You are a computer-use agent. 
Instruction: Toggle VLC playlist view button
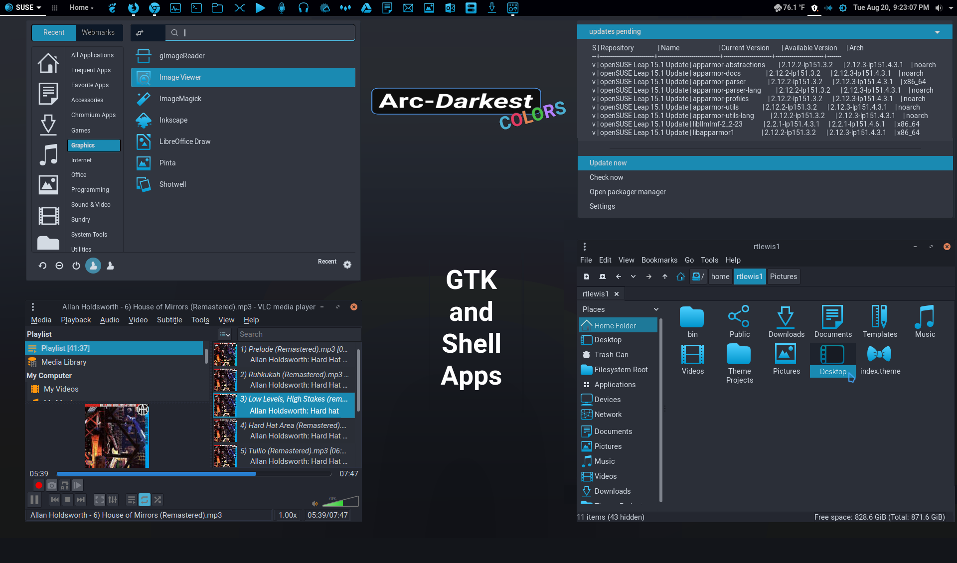(131, 499)
